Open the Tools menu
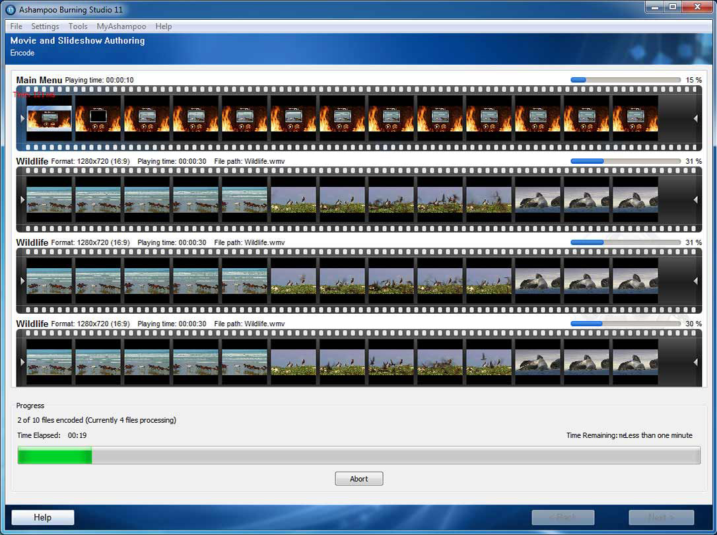 [x=78, y=26]
